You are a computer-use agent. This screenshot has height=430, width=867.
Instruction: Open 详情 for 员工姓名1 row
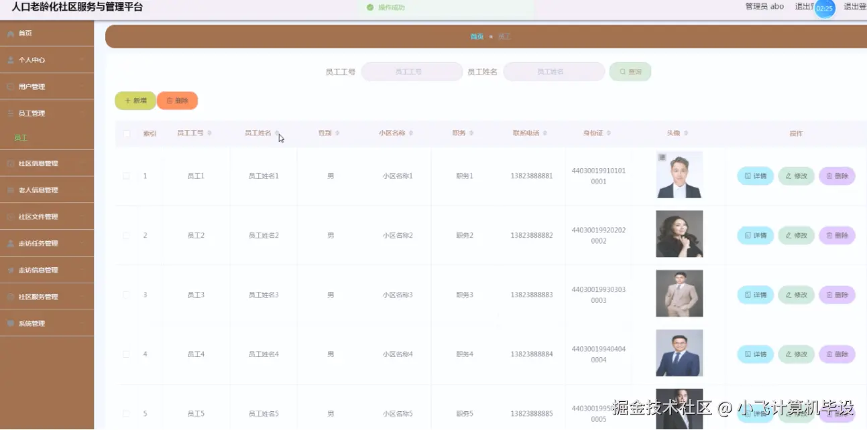(756, 176)
